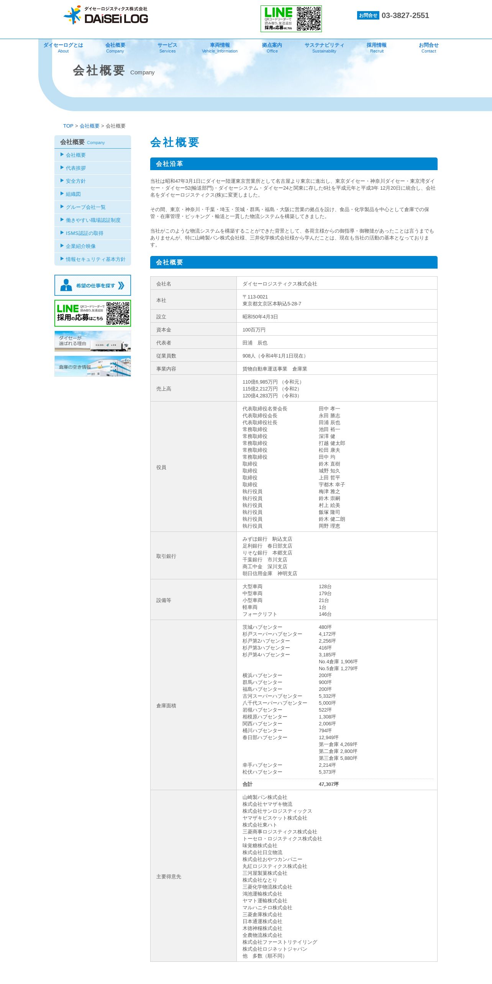Click the sidebar 会社概要 Company heading

(x=93, y=142)
